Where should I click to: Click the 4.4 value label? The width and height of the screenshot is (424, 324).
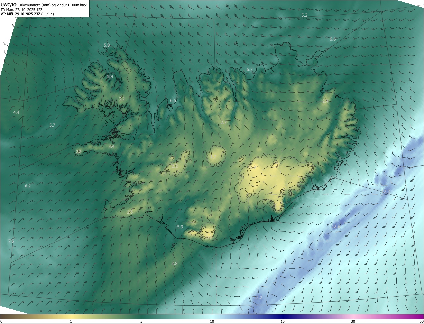(x=16, y=113)
